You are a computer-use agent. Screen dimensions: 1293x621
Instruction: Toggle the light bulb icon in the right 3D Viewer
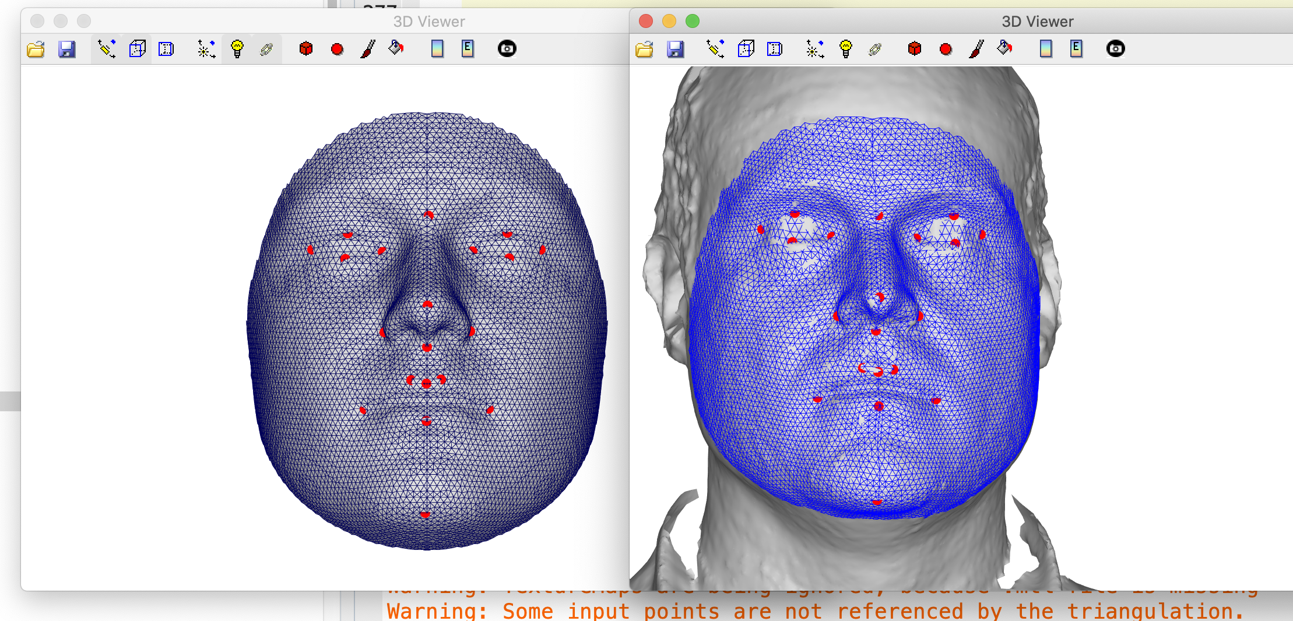845,49
